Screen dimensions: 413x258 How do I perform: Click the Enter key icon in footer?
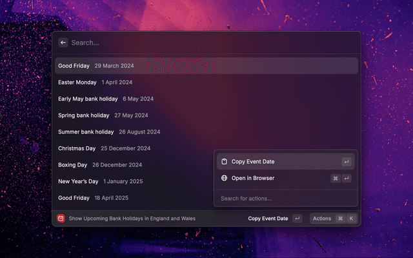[x=297, y=219]
